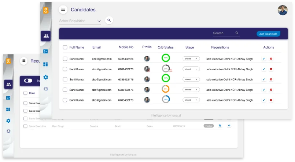
Task: Click the Candidates page title
Action: click(x=83, y=10)
